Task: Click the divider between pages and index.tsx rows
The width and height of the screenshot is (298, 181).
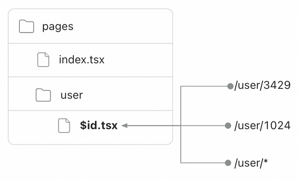Action: coord(90,43)
